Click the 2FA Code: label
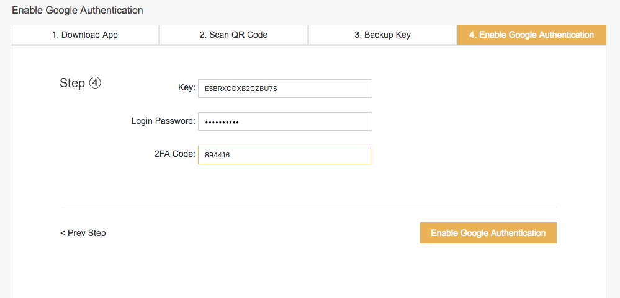Image resolution: width=620 pixels, height=298 pixels. [175, 154]
